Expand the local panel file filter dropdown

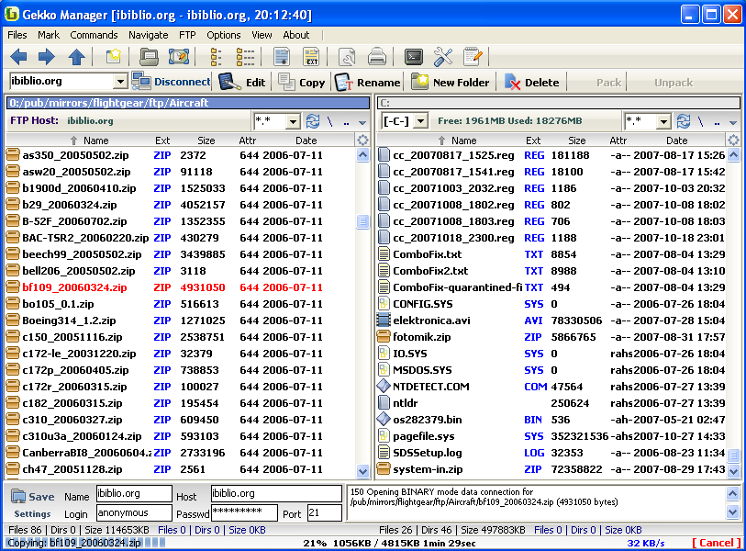coord(663,122)
